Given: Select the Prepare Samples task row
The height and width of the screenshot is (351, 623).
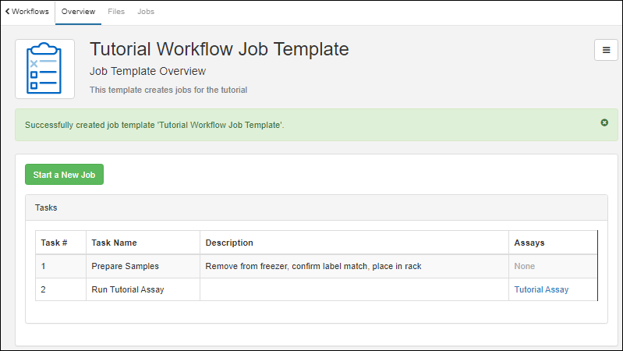Looking at the screenshot, I should pyautogui.click(x=123, y=266).
